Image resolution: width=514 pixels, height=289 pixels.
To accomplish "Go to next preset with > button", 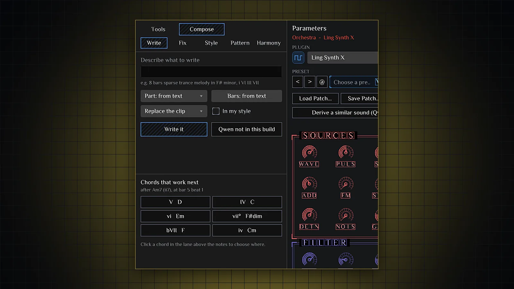I will [310, 82].
